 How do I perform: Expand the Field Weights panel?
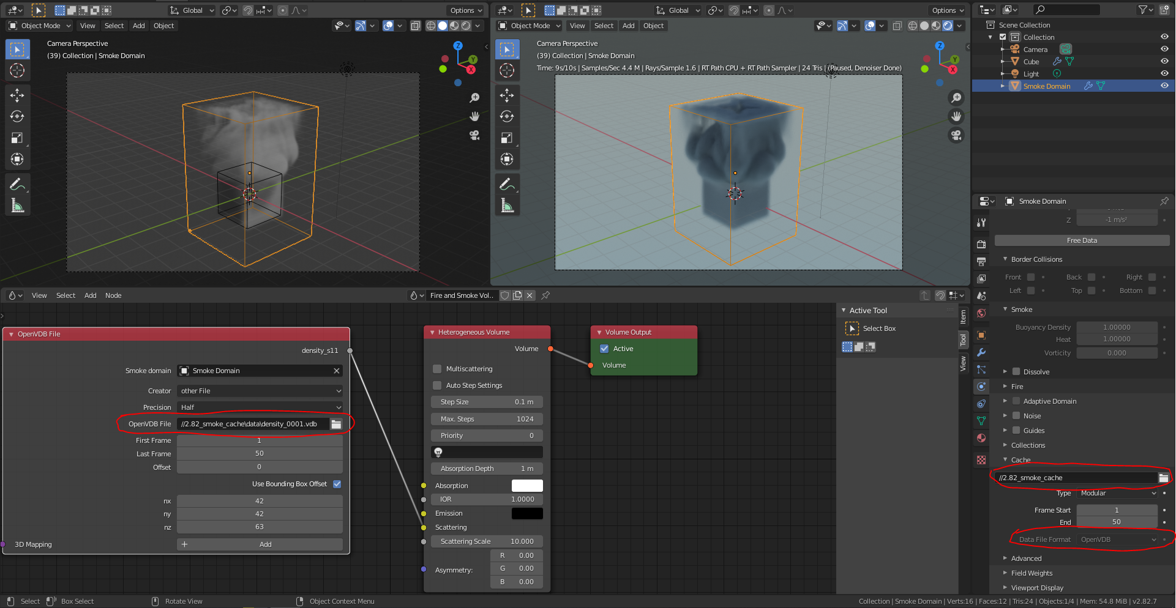1032,573
